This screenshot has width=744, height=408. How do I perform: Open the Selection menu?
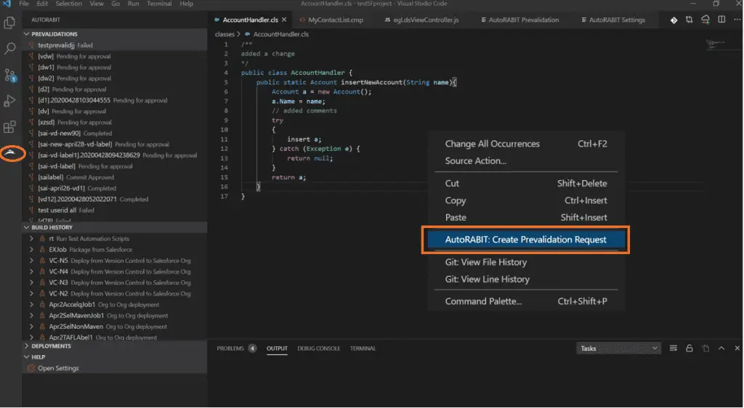[69, 4]
